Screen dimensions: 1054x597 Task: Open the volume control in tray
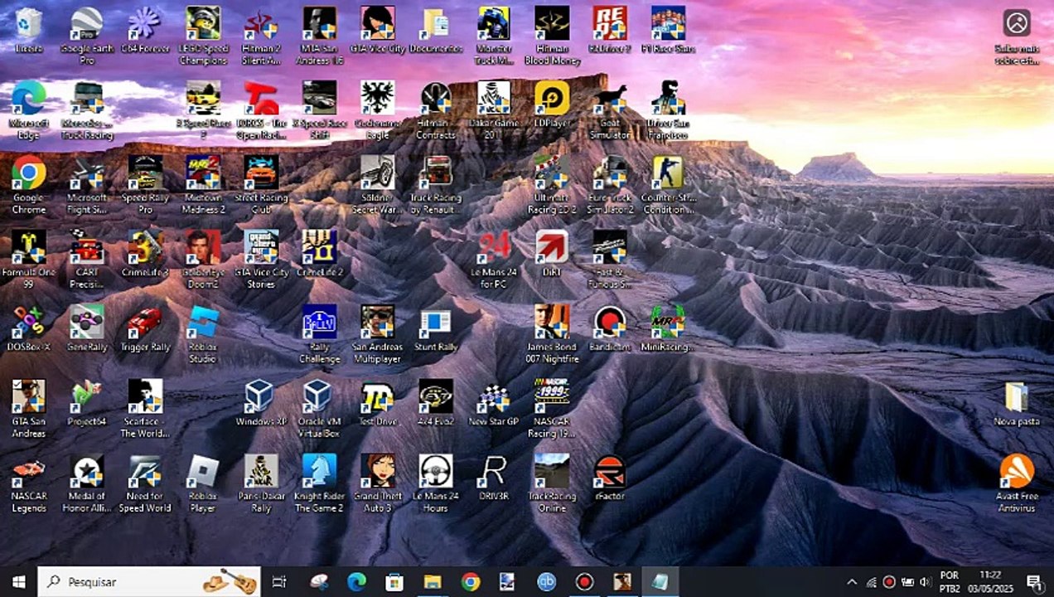coord(925,582)
